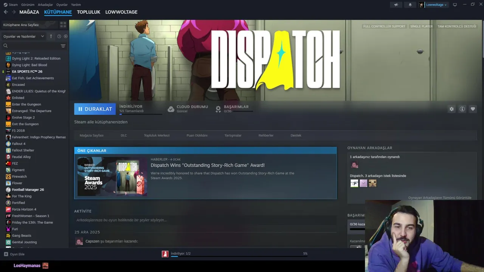Image resolution: width=484 pixels, height=272 pixels.
Task: Pause download with DURAKLAT button
Action: click(x=95, y=109)
